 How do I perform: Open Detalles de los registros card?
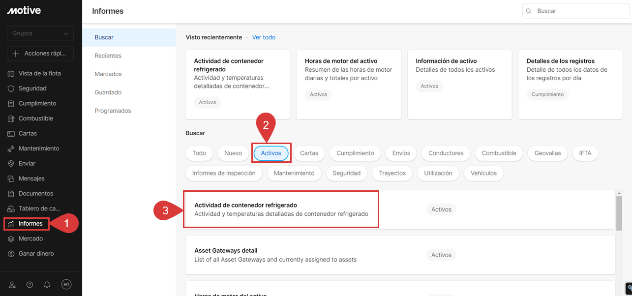[571, 84]
